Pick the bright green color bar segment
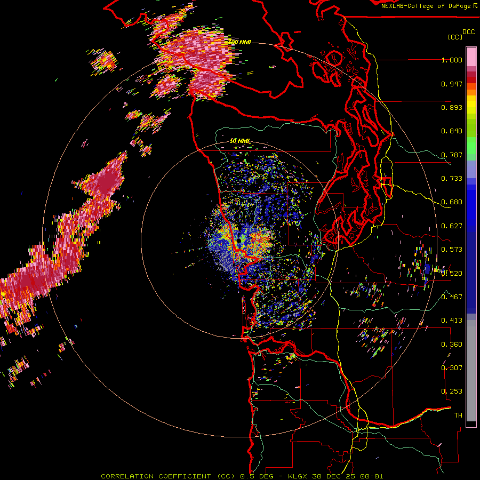 pyautogui.click(x=471, y=146)
